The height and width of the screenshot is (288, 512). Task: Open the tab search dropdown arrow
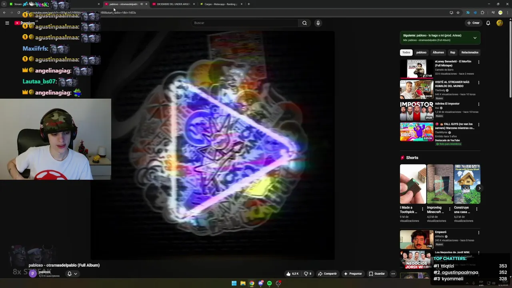4,4
